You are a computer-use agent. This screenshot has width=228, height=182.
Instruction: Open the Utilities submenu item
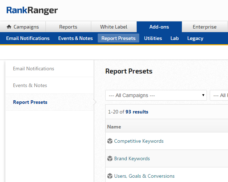153,38
